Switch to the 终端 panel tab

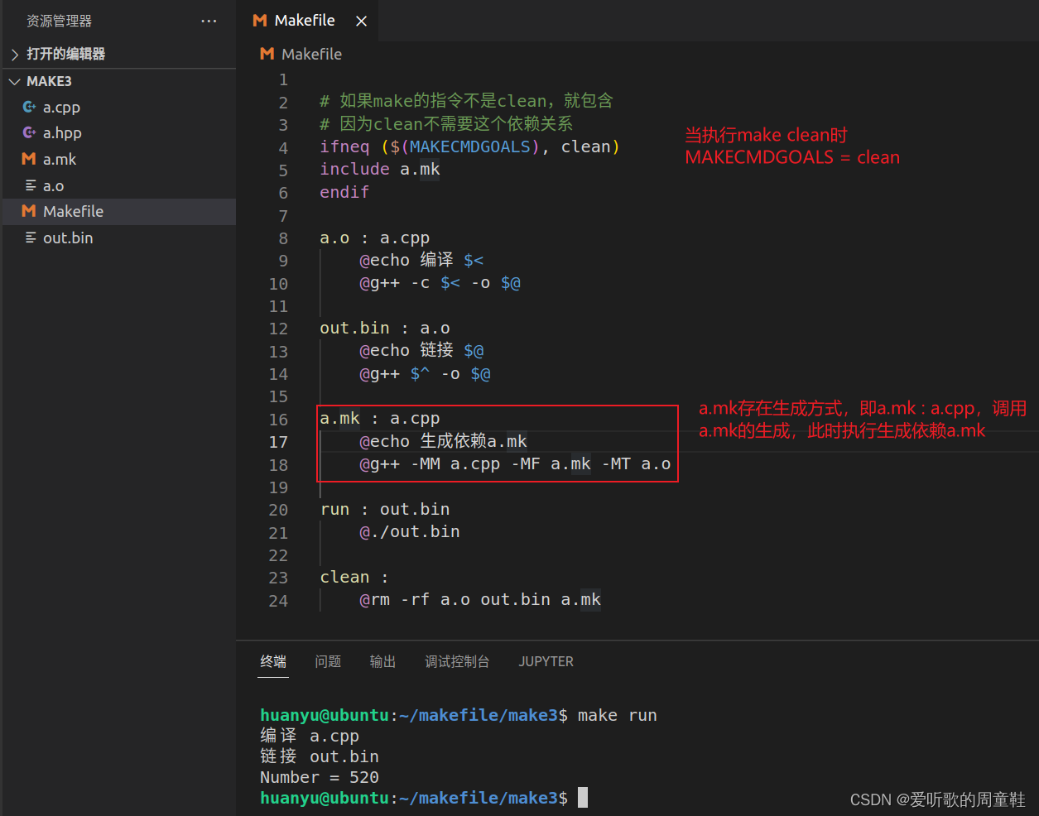pyautogui.click(x=273, y=661)
